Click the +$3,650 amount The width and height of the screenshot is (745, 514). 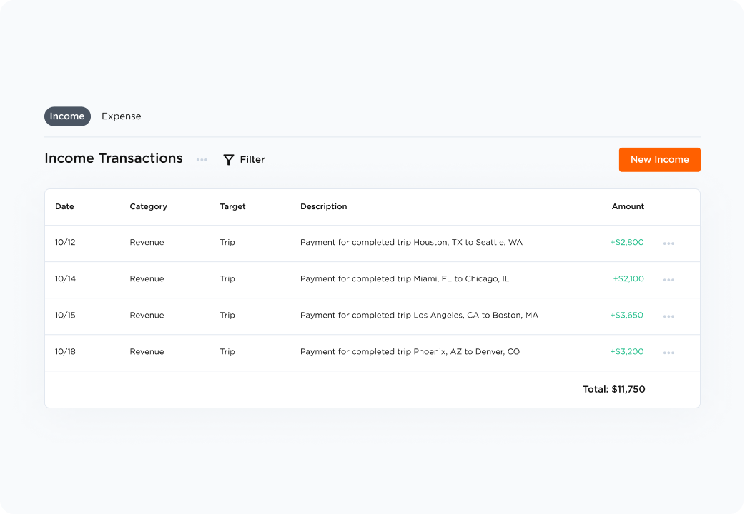[627, 316]
